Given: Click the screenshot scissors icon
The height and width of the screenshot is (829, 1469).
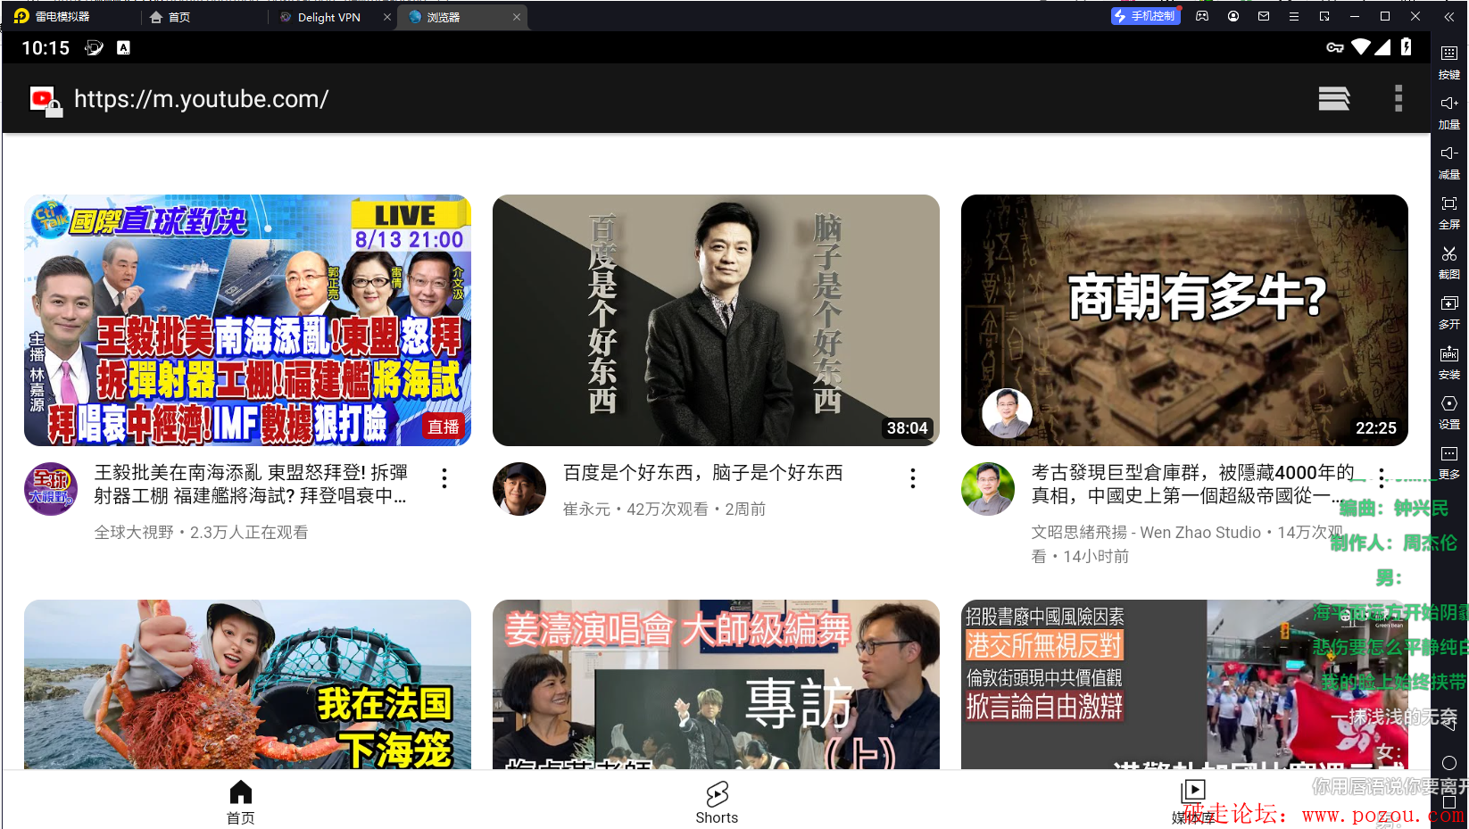Looking at the screenshot, I should tap(1448, 254).
